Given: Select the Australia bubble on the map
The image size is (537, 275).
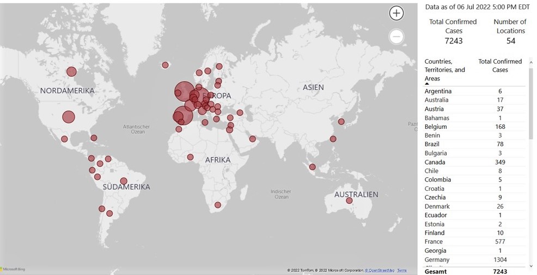Looking at the screenshot, I should coord(349,201).
